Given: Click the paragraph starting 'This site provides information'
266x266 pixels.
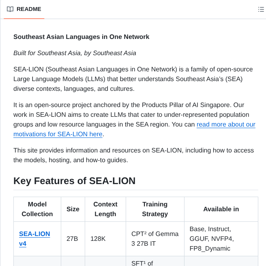Looking at the screenshot, I should (133, 155).
